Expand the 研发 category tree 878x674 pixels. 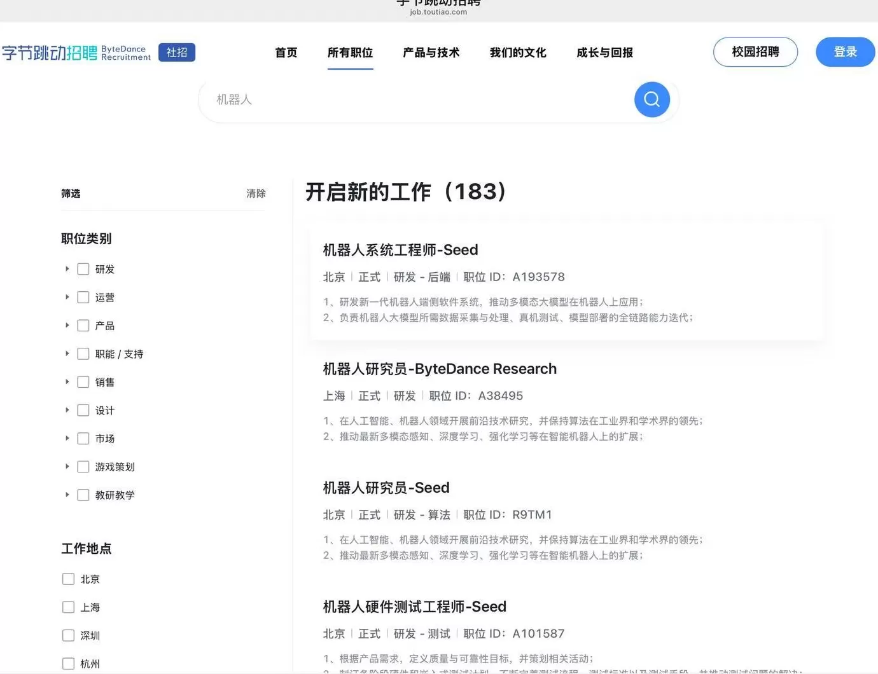(x=67, y=269)
